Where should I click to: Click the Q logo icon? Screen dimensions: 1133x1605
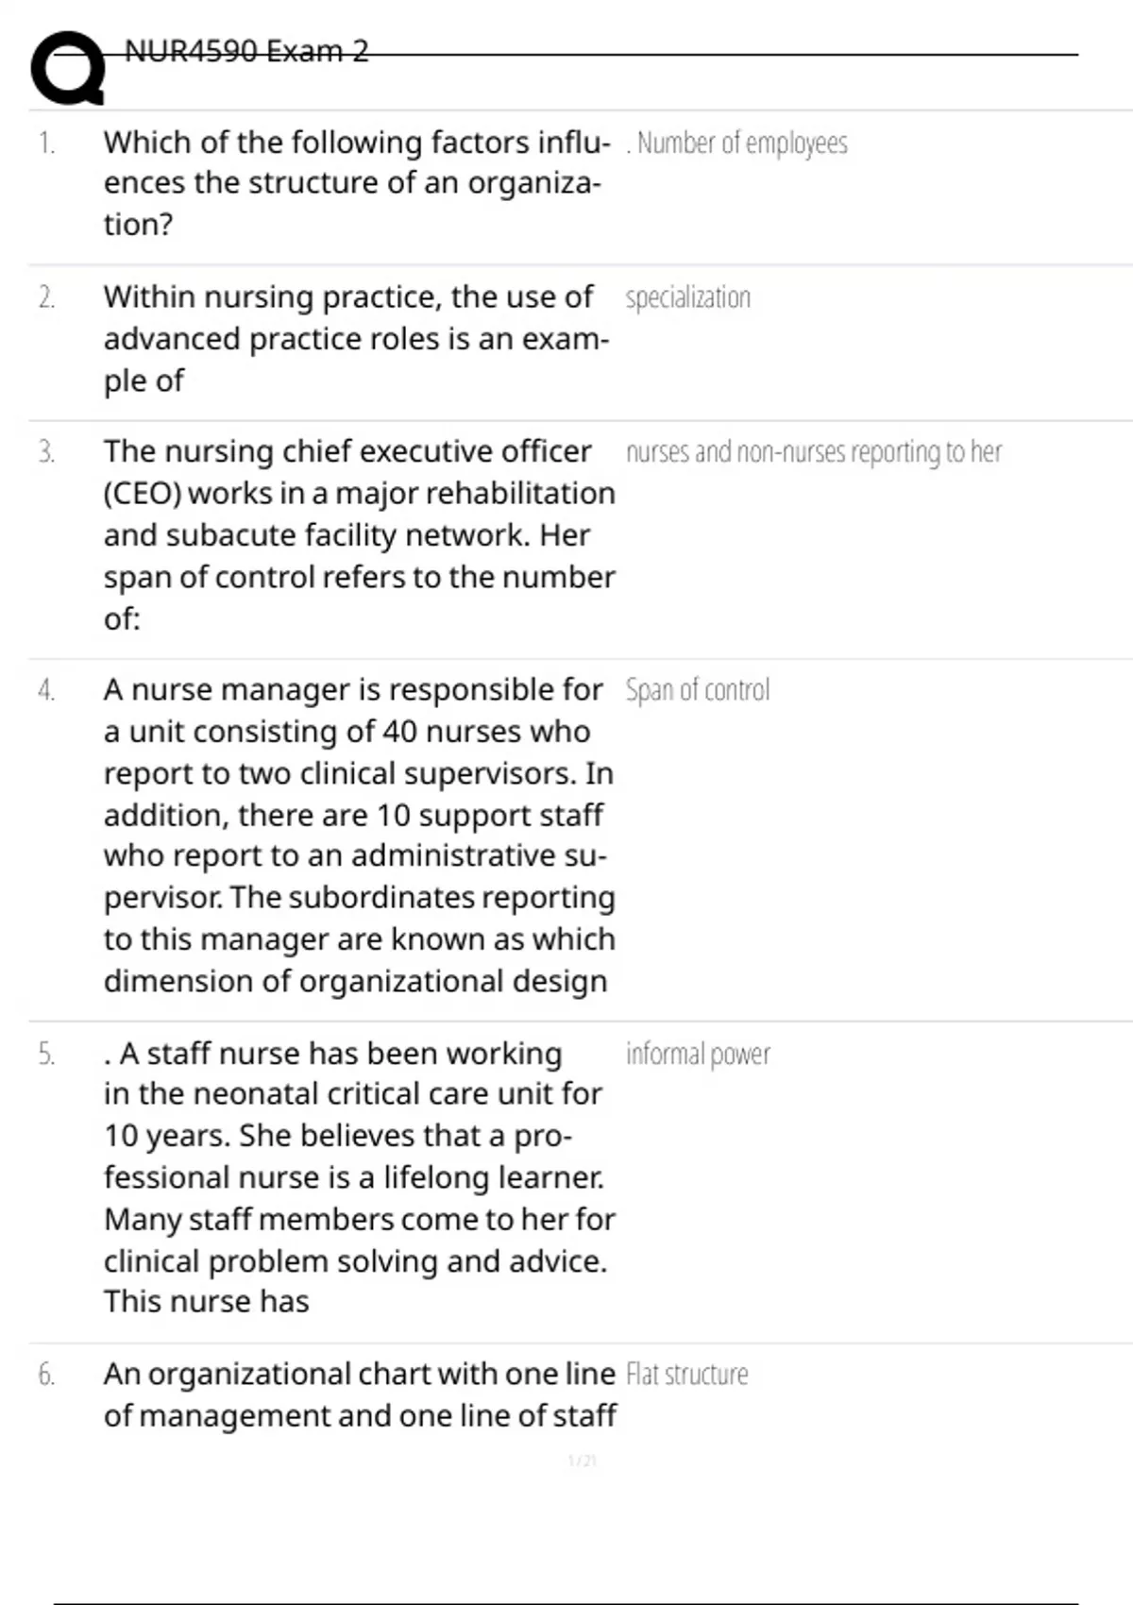coord(67,68)
